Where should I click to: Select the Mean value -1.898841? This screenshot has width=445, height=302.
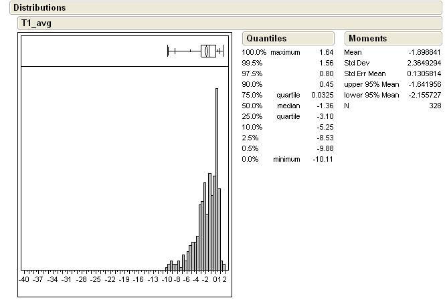[x=424, y=52]
